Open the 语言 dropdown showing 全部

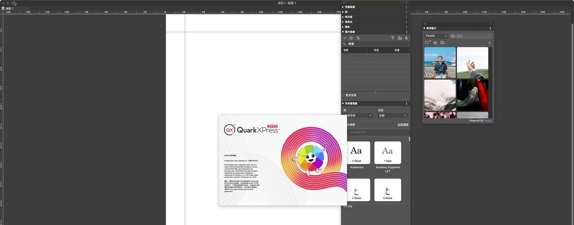393,116
